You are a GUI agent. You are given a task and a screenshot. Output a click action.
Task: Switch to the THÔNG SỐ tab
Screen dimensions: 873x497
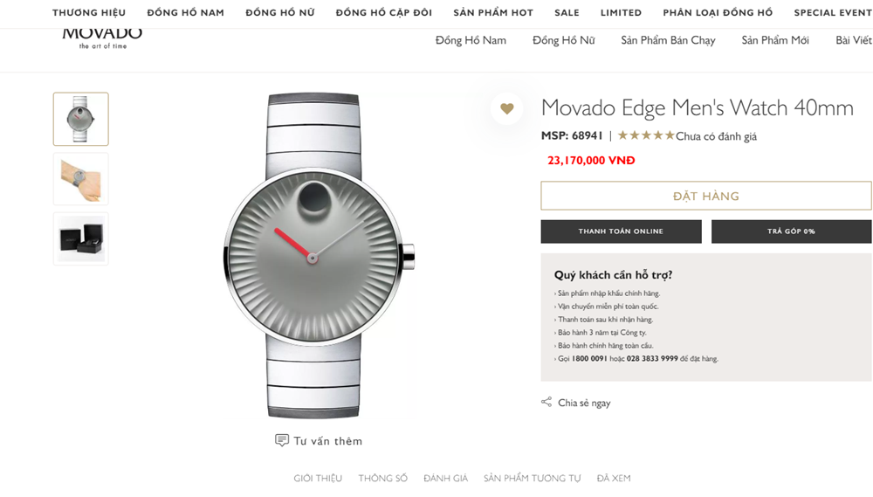(x=382, y=478)
